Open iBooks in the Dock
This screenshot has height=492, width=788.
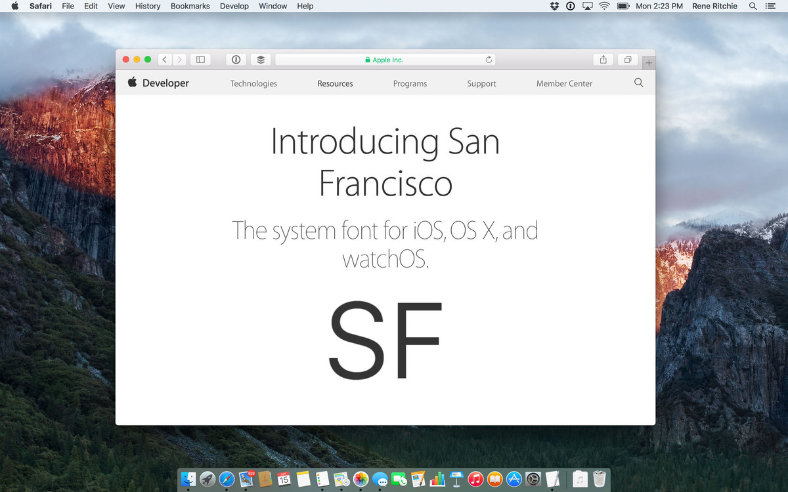click(495, 480)
